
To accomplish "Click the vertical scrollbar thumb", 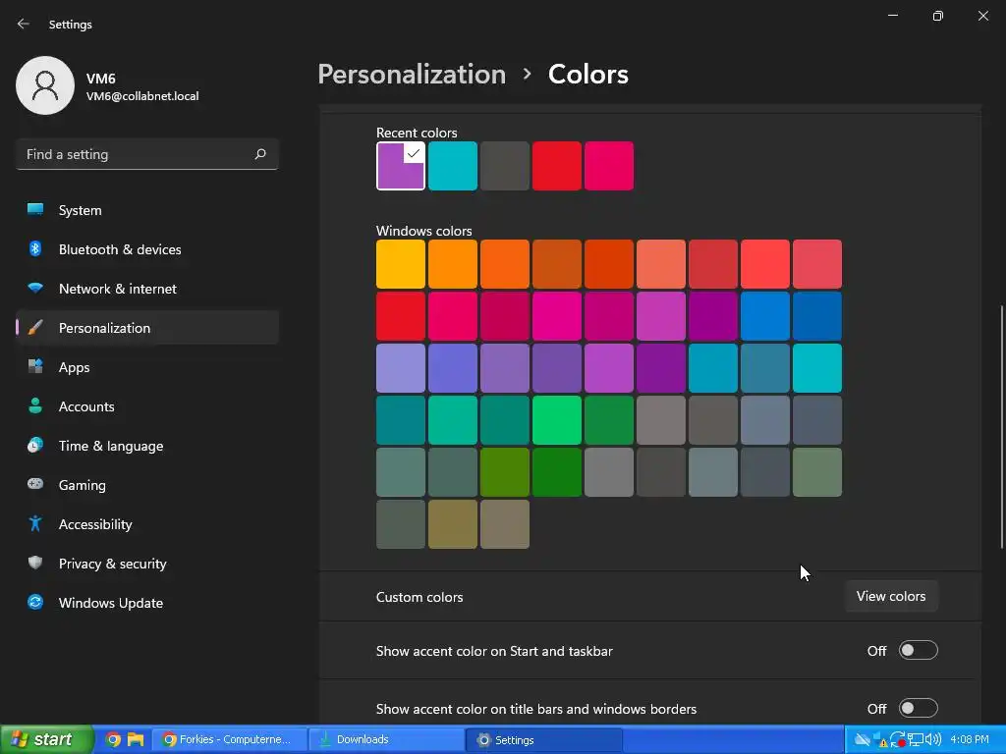I will click(1002, 427).
